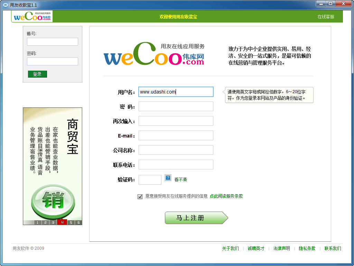354x266 pixels.
Task: Click the 马上注册 register button
Action: click(196, 218)
